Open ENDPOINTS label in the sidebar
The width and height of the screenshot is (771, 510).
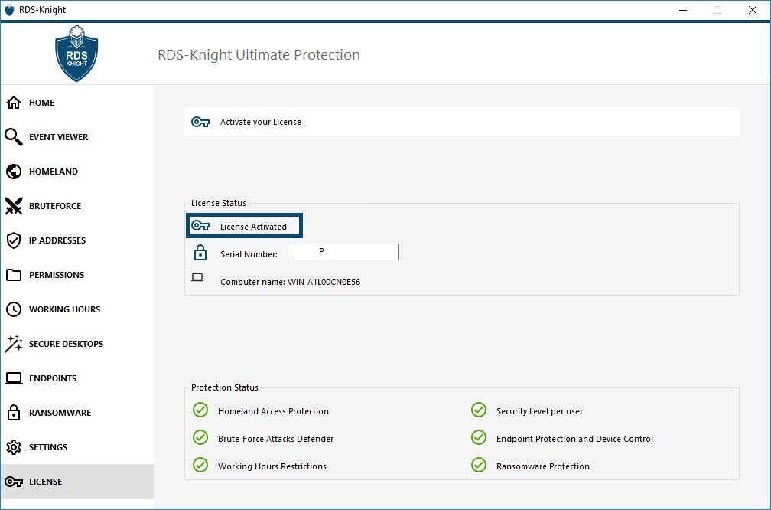[x=53, y=378]
